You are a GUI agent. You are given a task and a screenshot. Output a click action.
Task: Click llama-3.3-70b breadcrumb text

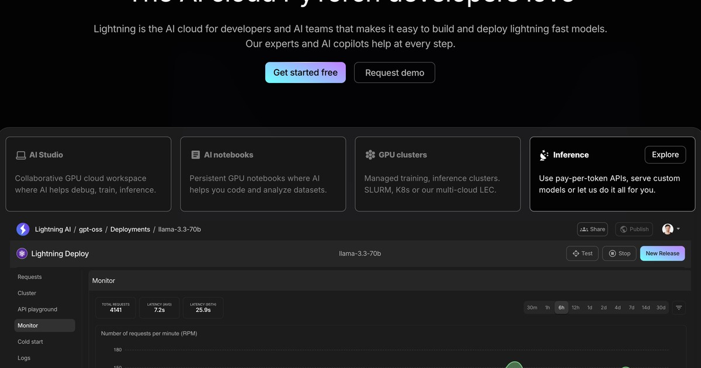click(179, 230)
